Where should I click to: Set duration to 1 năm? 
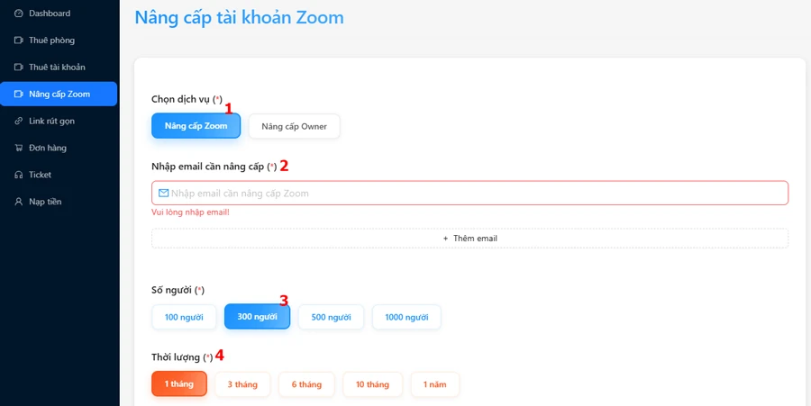coord(434,384)
